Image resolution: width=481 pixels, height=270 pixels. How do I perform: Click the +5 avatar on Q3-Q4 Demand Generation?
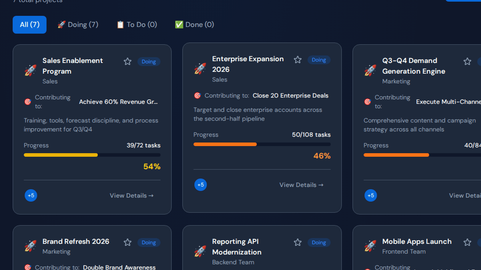coord(371,196)
